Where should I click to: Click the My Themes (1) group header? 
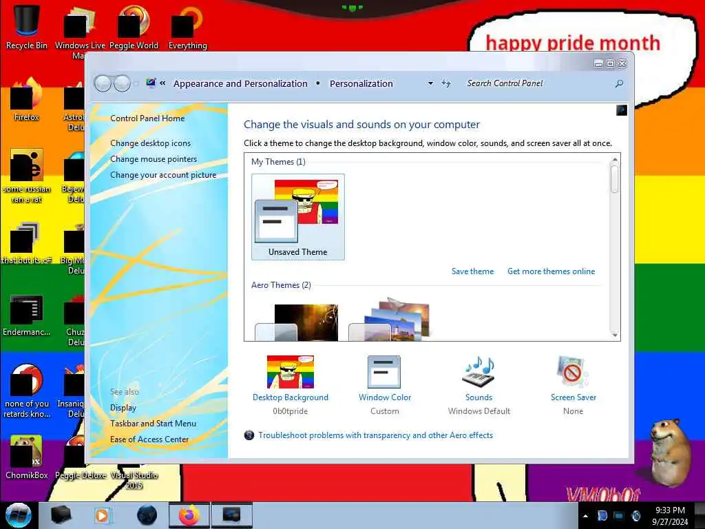click(278, 161)
